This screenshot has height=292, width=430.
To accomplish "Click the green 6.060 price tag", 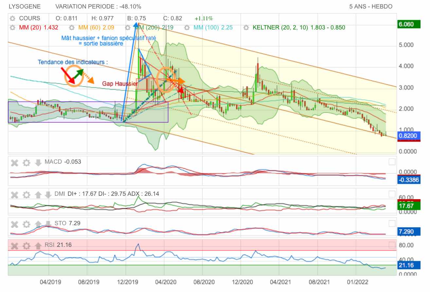I will (408, 24).
